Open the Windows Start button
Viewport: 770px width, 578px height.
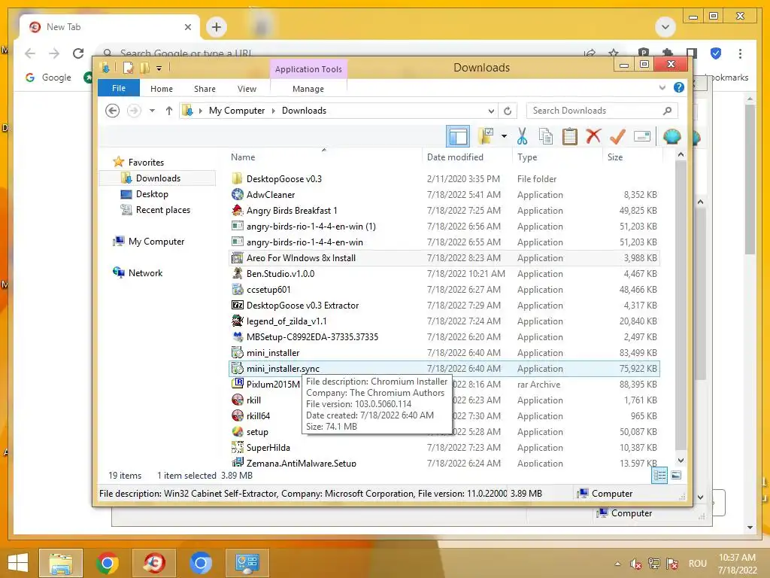pyautogui.click(x=18, y=563)
